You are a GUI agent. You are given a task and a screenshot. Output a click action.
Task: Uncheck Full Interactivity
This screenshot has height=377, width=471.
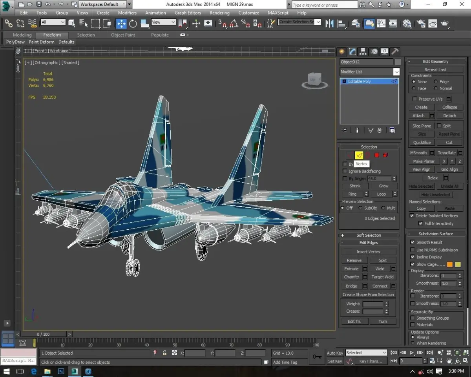point(421,223)
